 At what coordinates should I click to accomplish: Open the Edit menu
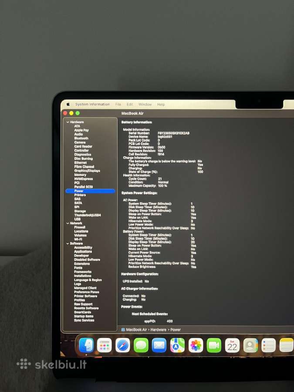129,104
